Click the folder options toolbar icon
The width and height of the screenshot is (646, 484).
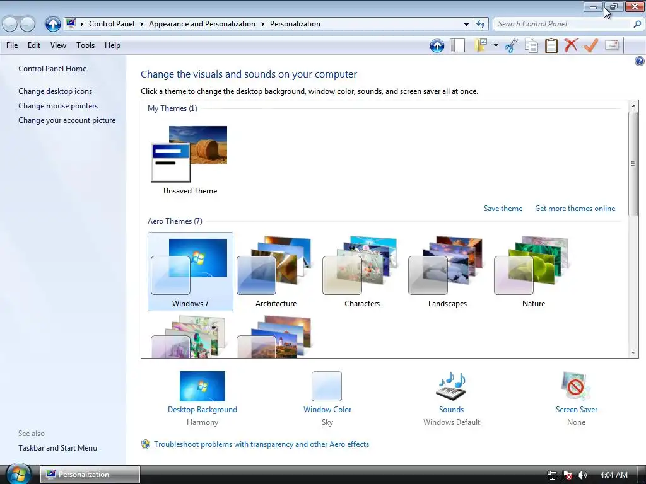480,45
